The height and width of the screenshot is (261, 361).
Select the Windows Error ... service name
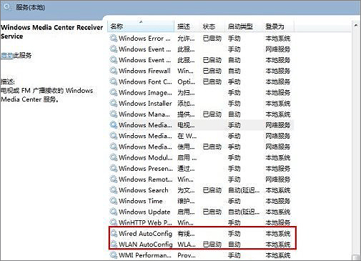(144, 38)
